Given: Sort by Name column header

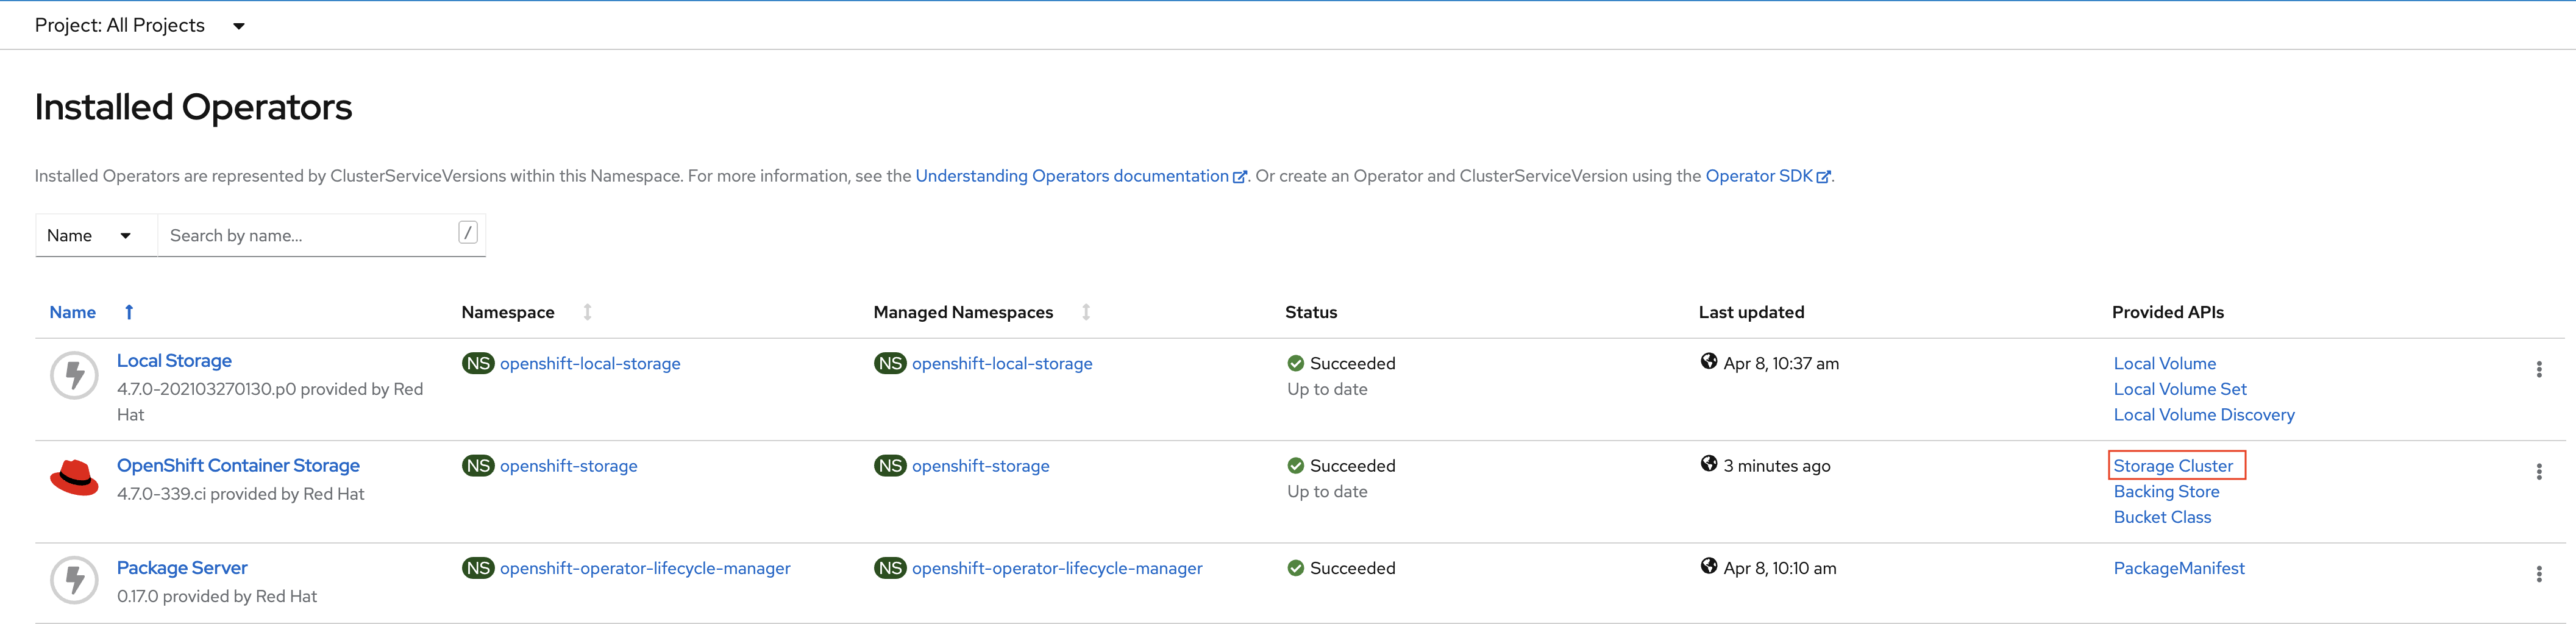Looking at the screenshot, I should 73,312.
